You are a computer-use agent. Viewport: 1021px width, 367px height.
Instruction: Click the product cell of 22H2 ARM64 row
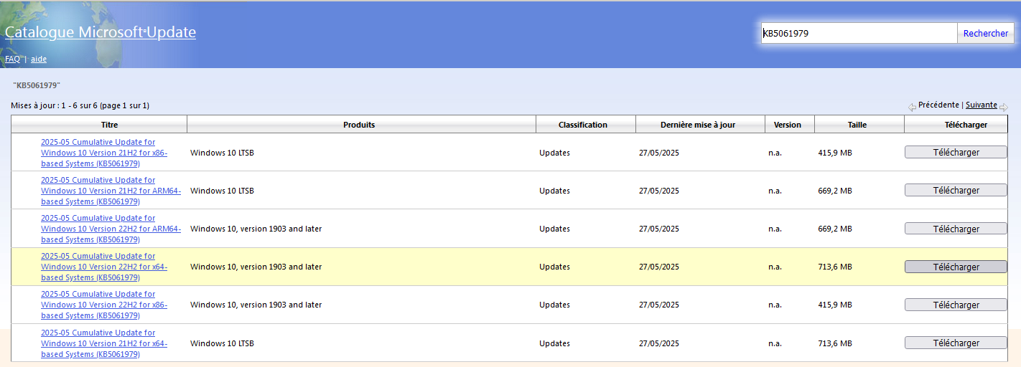[256, 229]
